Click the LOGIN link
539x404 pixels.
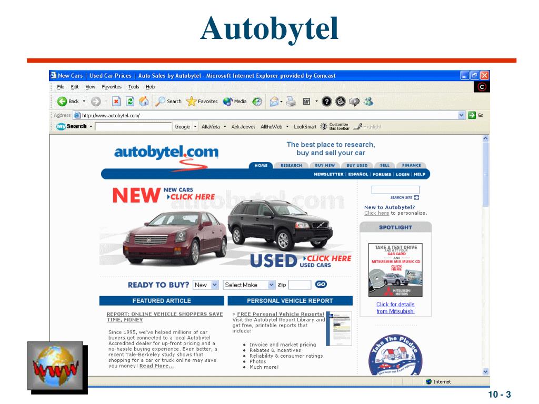(x=403, y=175)
